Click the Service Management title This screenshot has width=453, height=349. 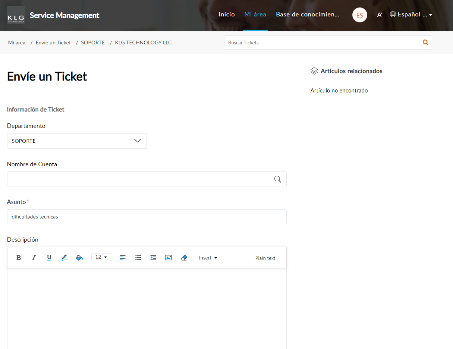(x=65, y=15)
